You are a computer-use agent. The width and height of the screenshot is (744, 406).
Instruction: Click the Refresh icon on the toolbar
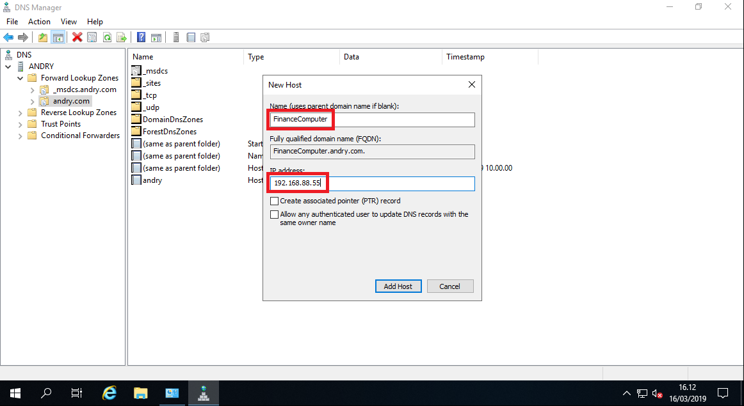click(106, 36)
